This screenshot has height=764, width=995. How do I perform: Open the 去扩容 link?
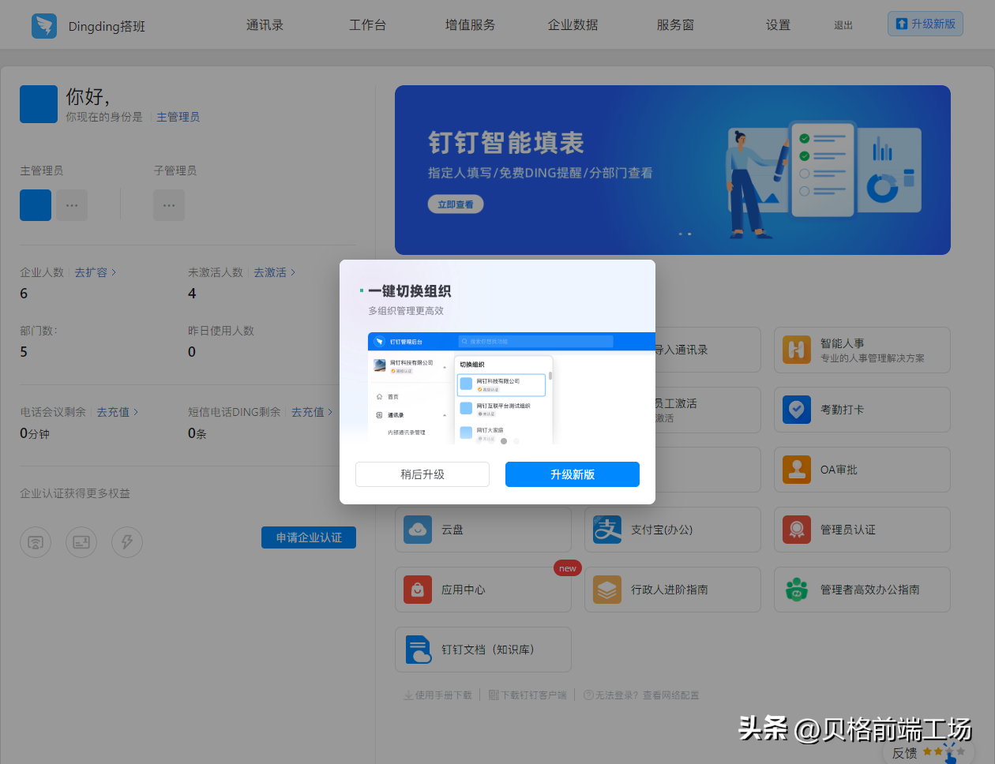click(x=95, y=272)
